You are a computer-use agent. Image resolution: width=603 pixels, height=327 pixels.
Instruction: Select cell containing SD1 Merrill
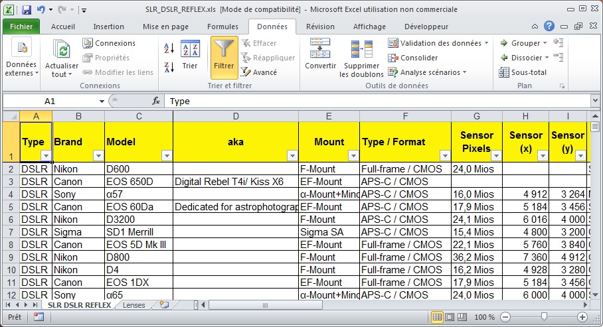tap(139, 232)
